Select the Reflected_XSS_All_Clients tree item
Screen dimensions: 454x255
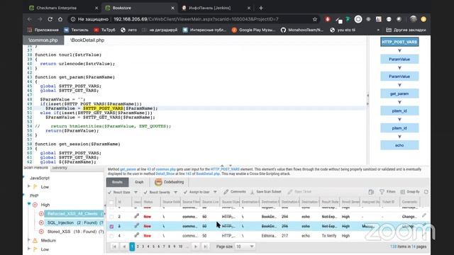pos(72,214)
